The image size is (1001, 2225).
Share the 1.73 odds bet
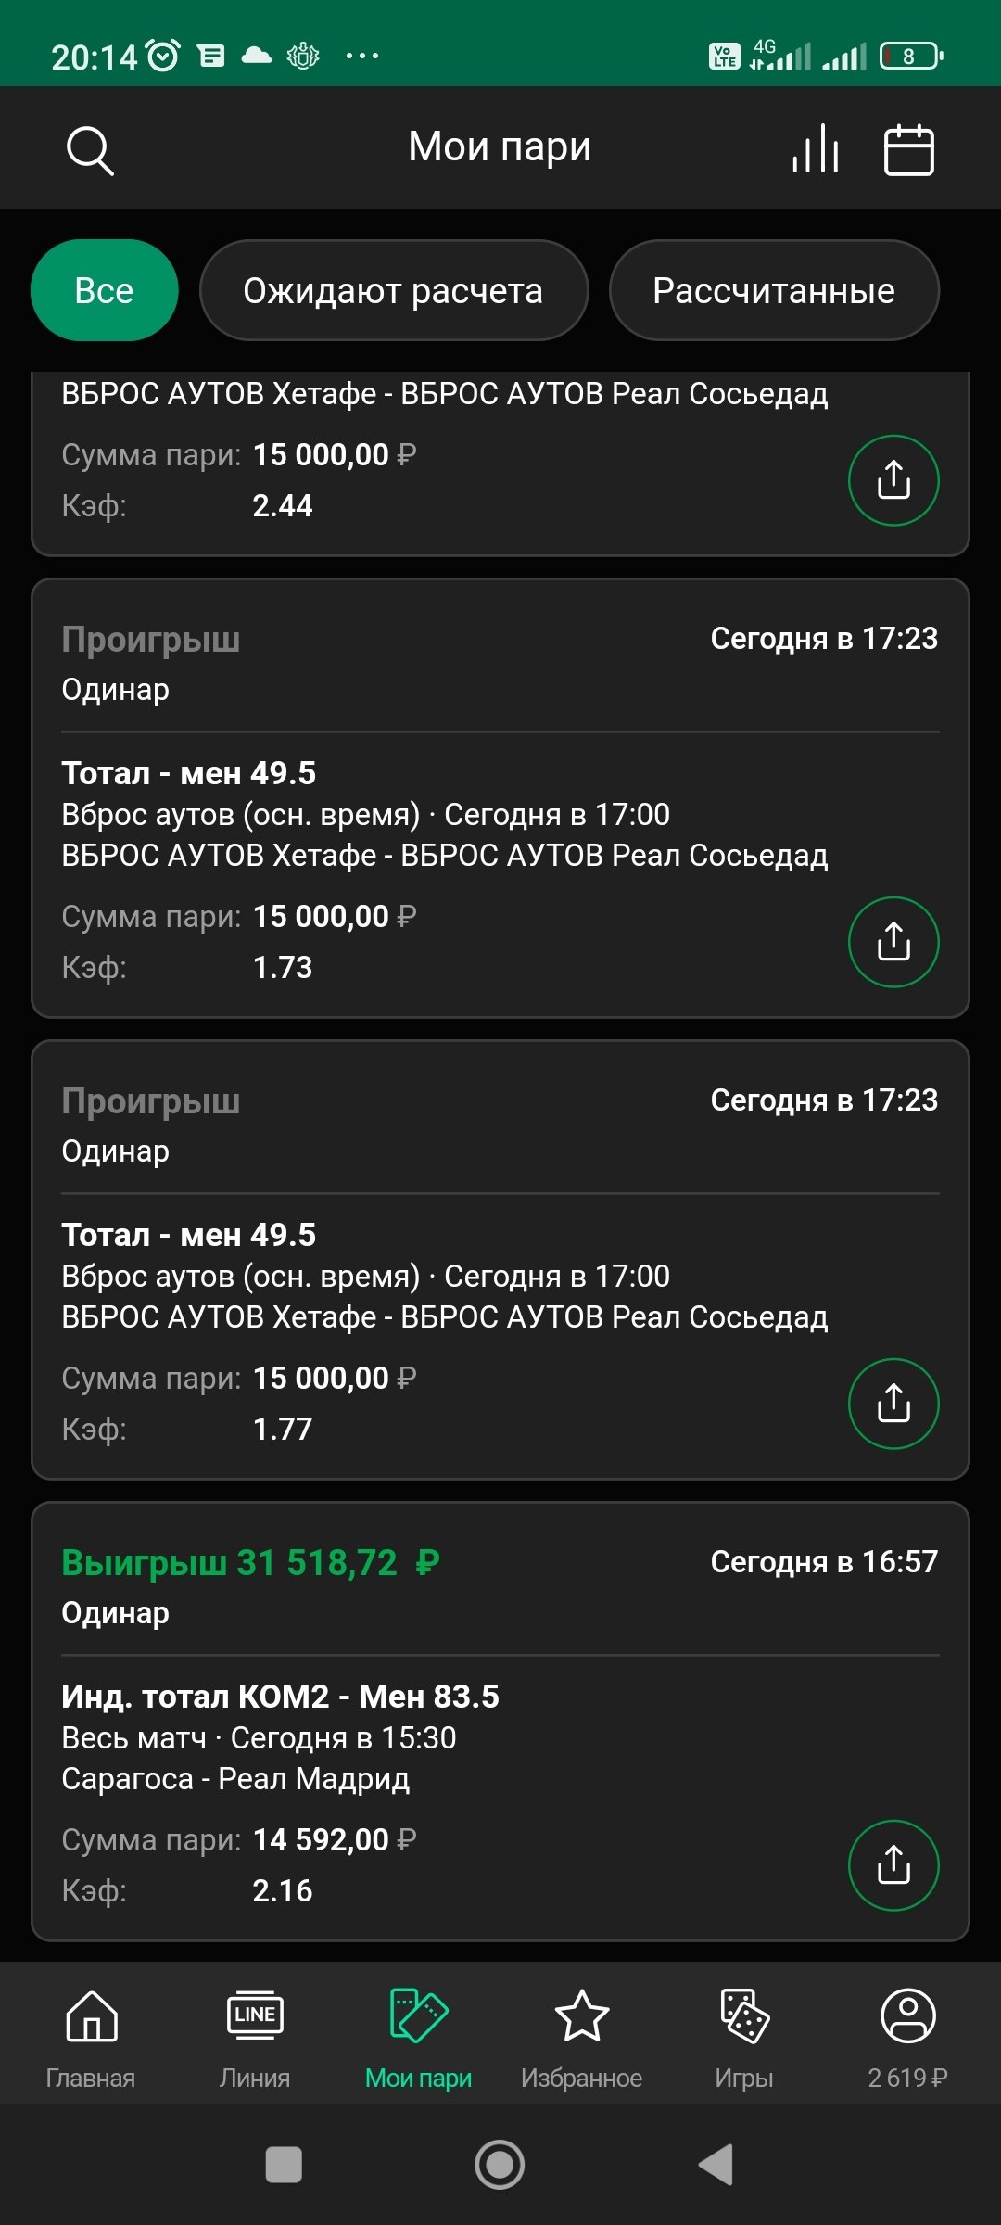tap(893, 942)
